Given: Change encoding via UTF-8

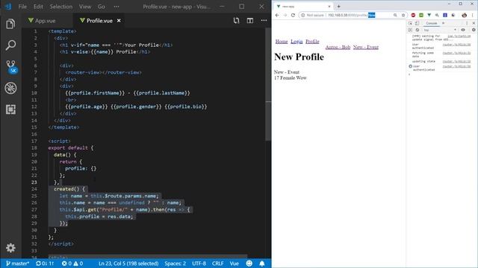Looking at the screenshot, I should point(199,264).
